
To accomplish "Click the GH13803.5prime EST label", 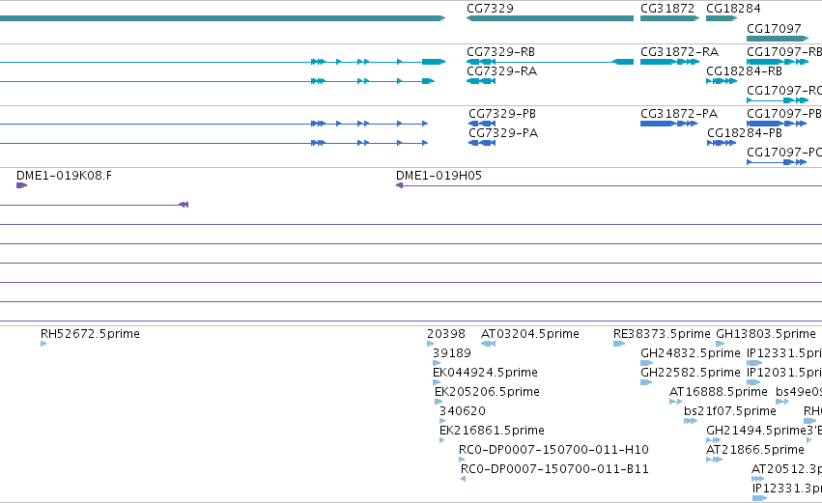I will (x=766, y=334).
